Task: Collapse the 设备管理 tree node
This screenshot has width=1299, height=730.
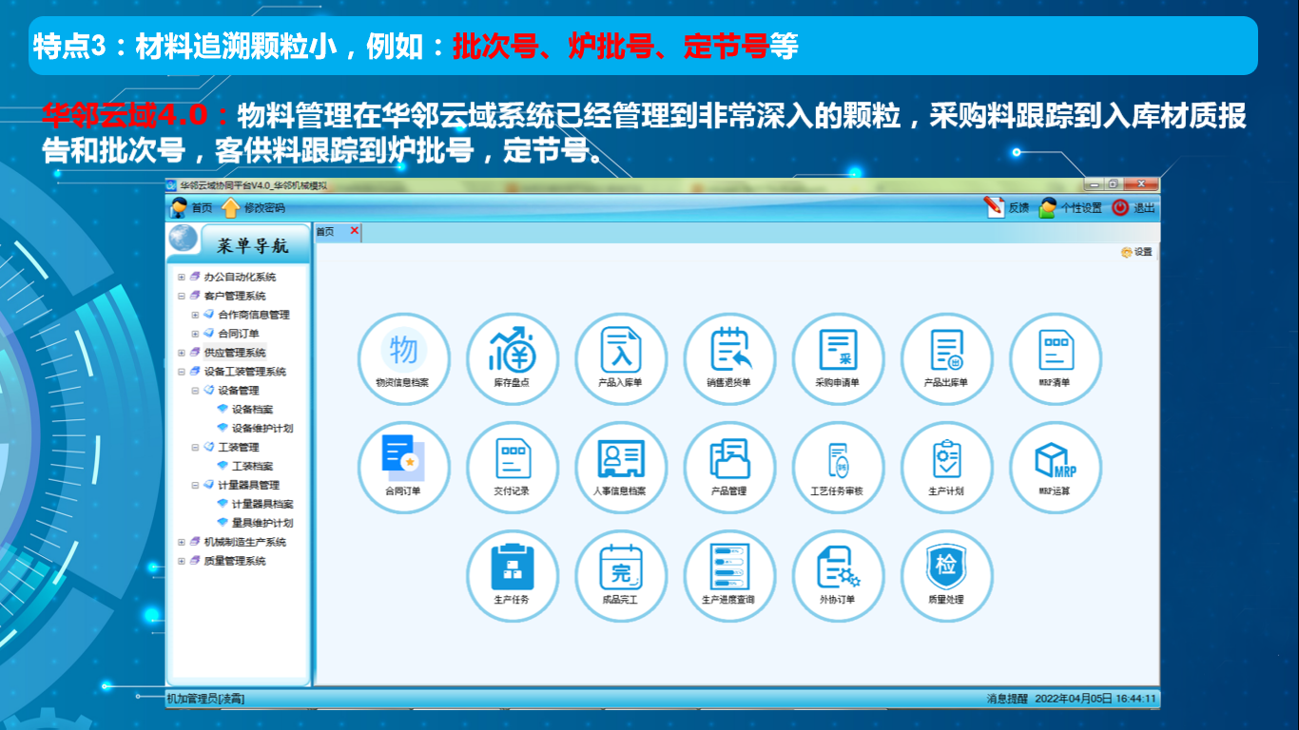Action: 195,391
